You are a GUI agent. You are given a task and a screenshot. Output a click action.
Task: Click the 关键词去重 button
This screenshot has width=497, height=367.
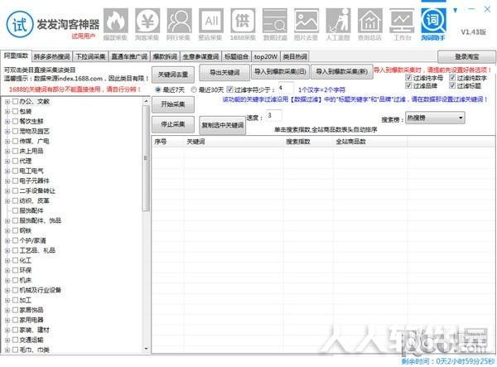pyautogui.click(x=173, y=75)
